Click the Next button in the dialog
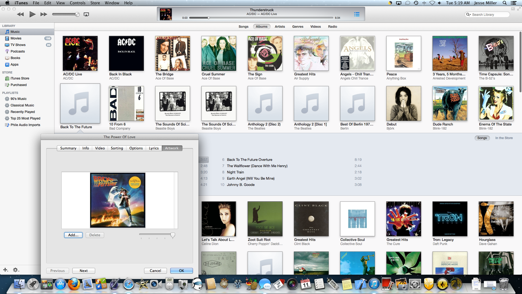This screenshot has width=522, height=294. 84,271
